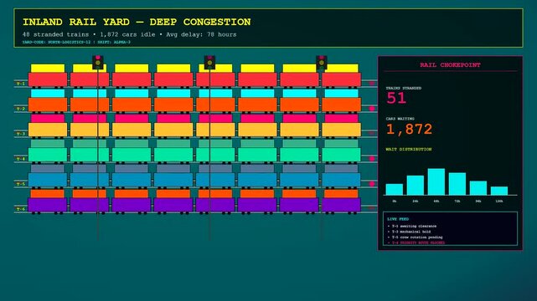Screen dimensions: 537x301
Task: Select the T-5 track label
Action: 21,184
